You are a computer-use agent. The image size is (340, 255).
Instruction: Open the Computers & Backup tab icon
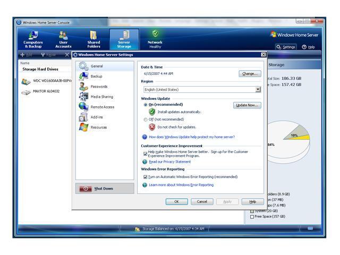pyautogui.click(x=33, y=35)
